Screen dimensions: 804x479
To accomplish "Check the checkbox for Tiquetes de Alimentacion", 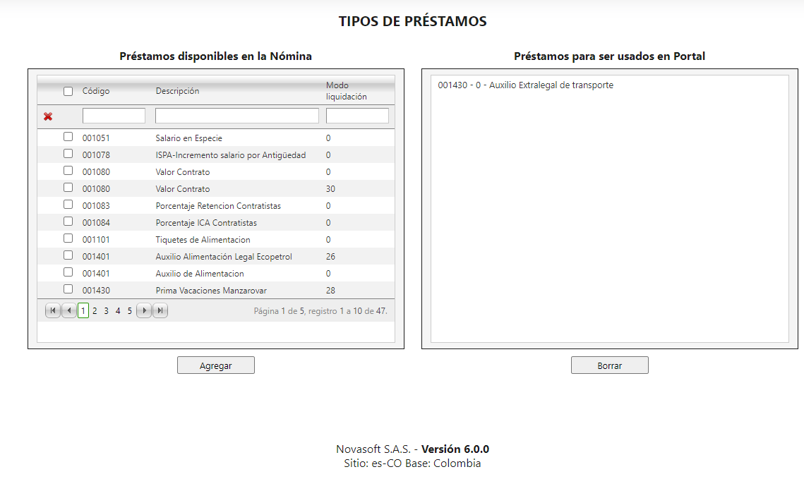I will pyautogui.click(x=68, y=238).
